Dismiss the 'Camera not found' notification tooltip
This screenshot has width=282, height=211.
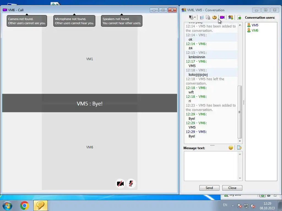click(x=27, y=21)
